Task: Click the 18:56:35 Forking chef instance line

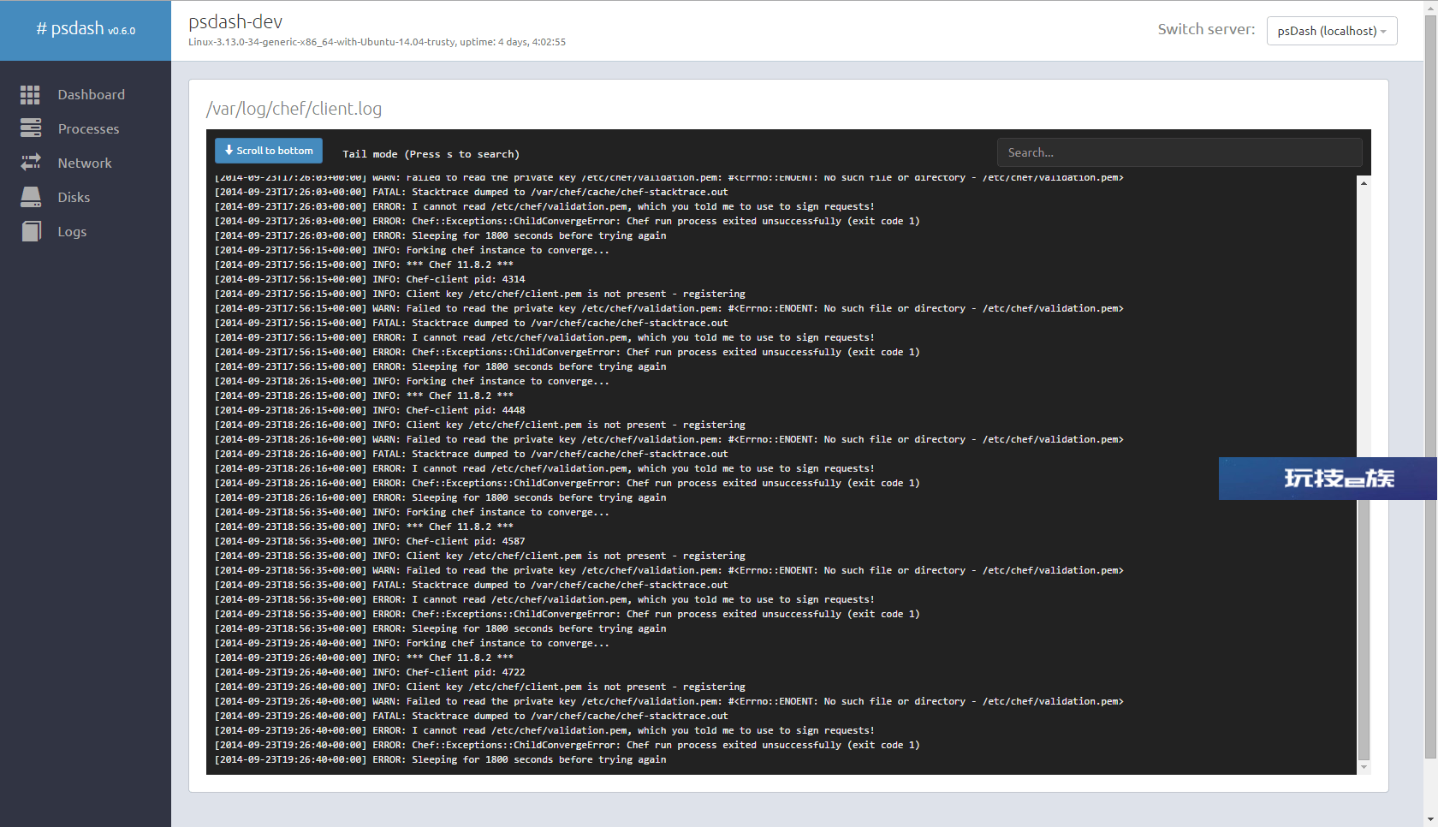Action: (x=412, y=512)
